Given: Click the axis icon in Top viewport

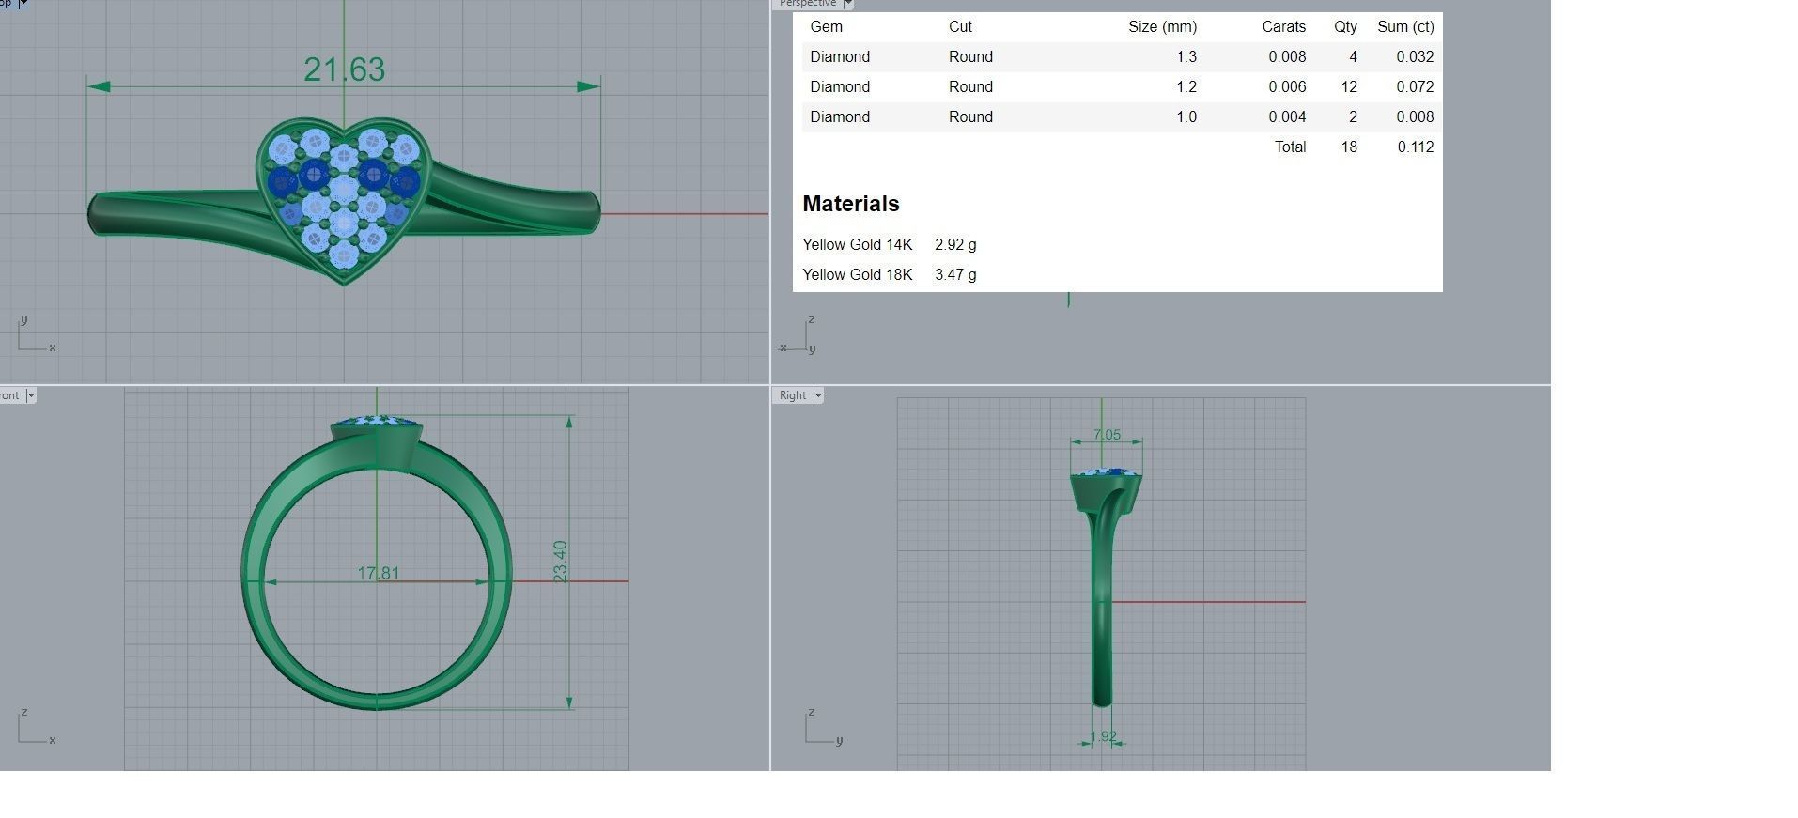Looking at the screenshot, I should [37, 334].
